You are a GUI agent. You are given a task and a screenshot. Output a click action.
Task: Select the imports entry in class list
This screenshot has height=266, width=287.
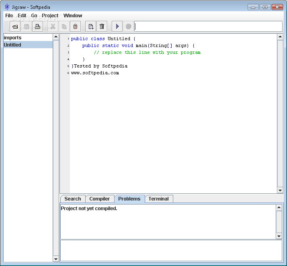28,37
